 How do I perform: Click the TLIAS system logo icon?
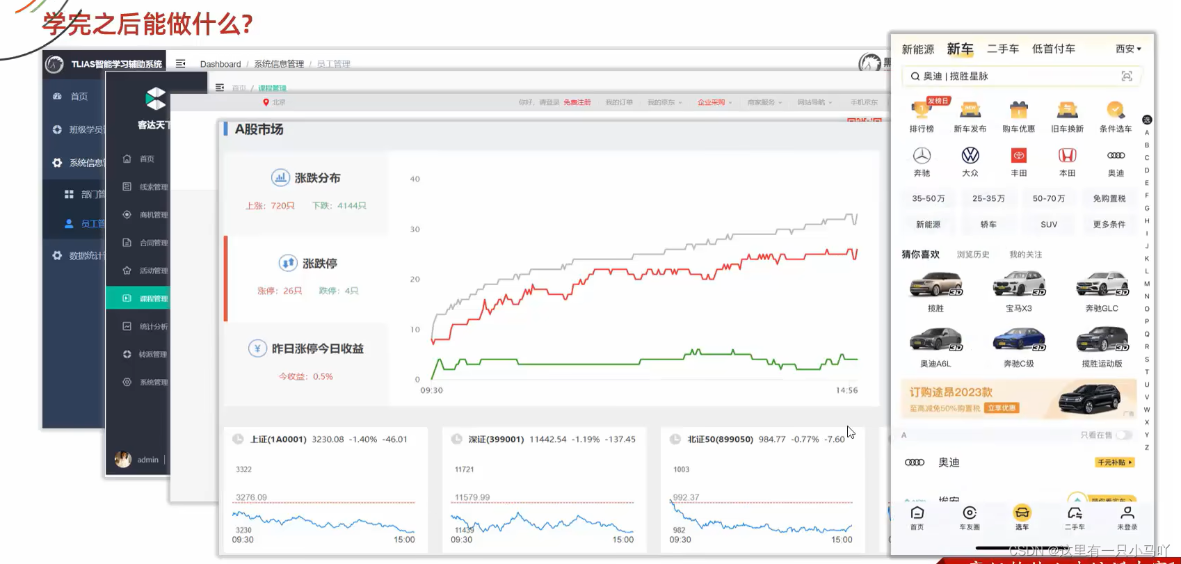tap(55, 64)
